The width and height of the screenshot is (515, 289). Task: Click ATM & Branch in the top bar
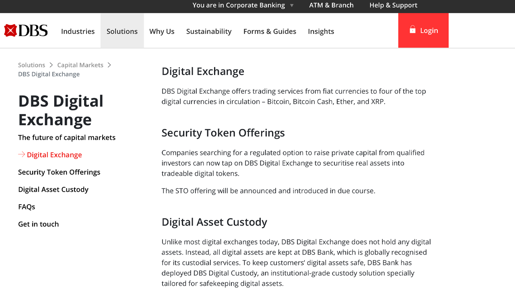click(331, 5)
